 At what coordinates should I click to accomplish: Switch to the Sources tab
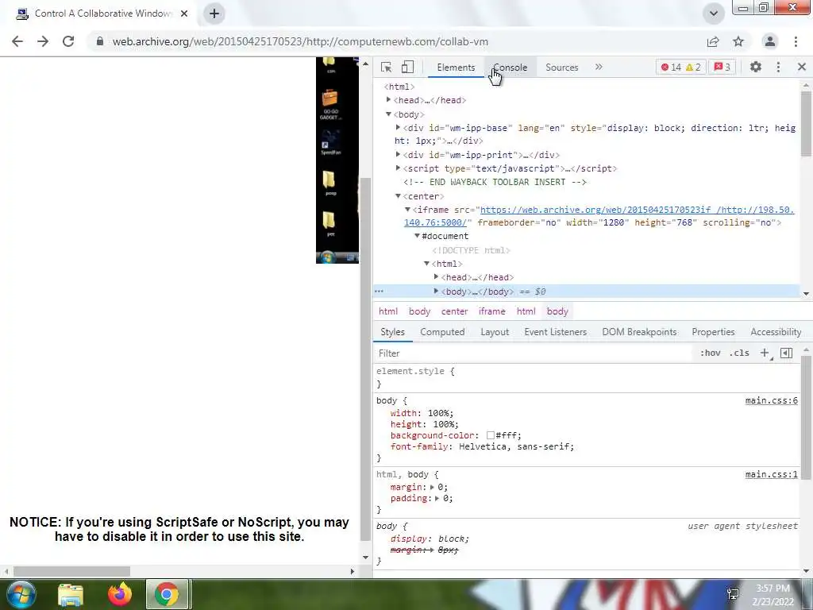tap(561, 68)
